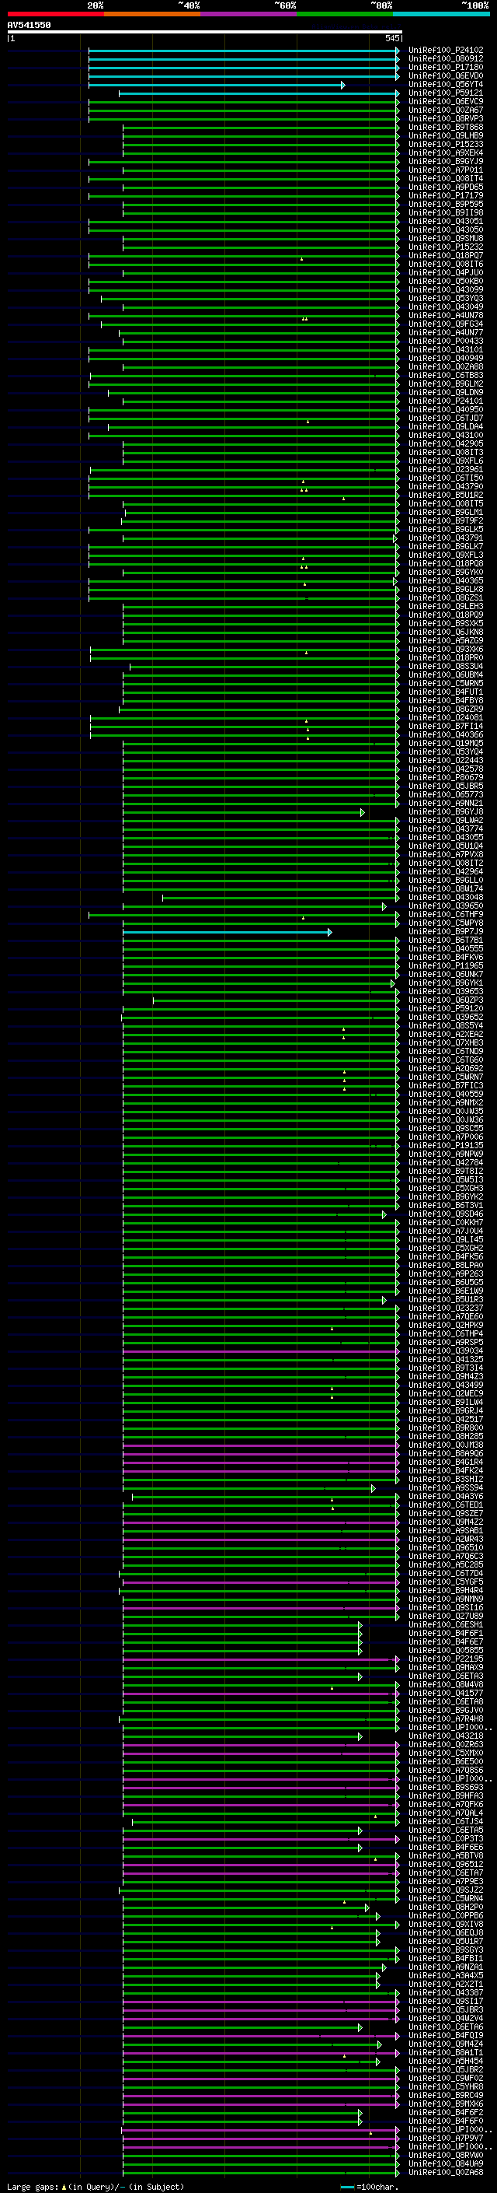Click the cyan alignment bar of UniRef100_B9P7J9
This screenshot has height=2193, width=497.
point(227,932)
